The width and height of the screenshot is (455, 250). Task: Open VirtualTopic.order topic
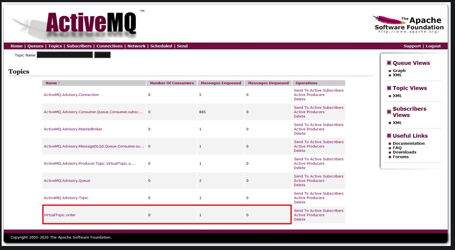(60, 215)
